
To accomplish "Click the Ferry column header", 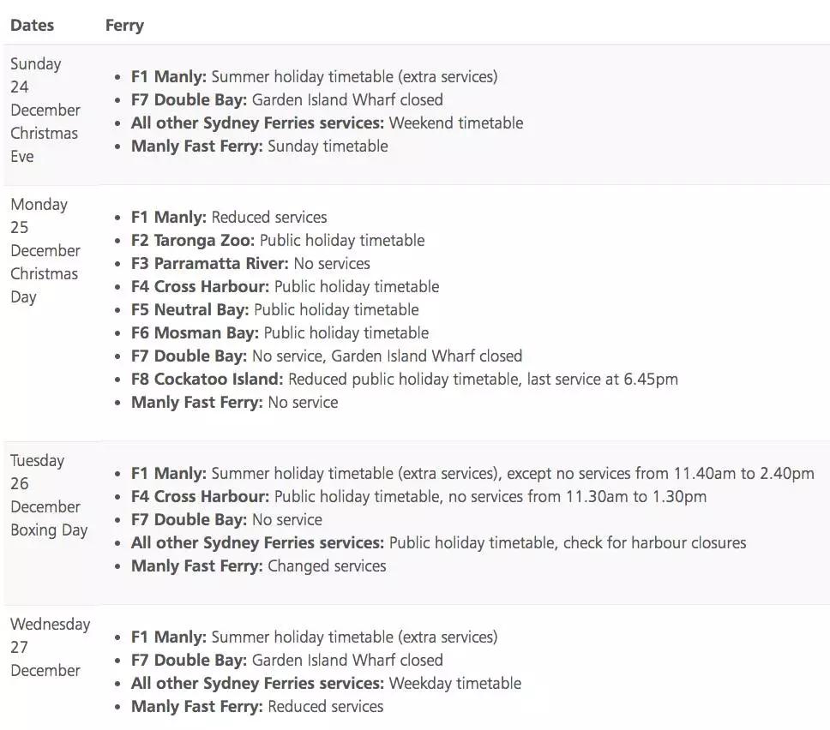I will (x=124, y=26).
